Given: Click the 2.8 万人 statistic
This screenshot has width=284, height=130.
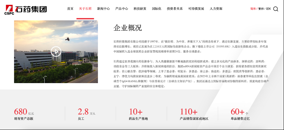Looking at the screenshot, I should [x=86, y=112].
